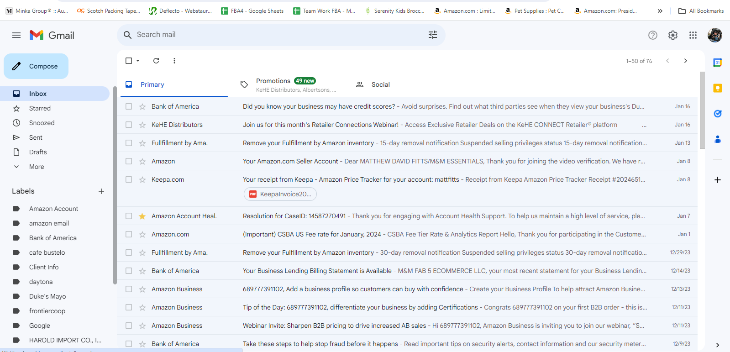The height and width of the screenshot is (352, 730).
Task: Open the Inbox folder
Action: tap(55, 94)
